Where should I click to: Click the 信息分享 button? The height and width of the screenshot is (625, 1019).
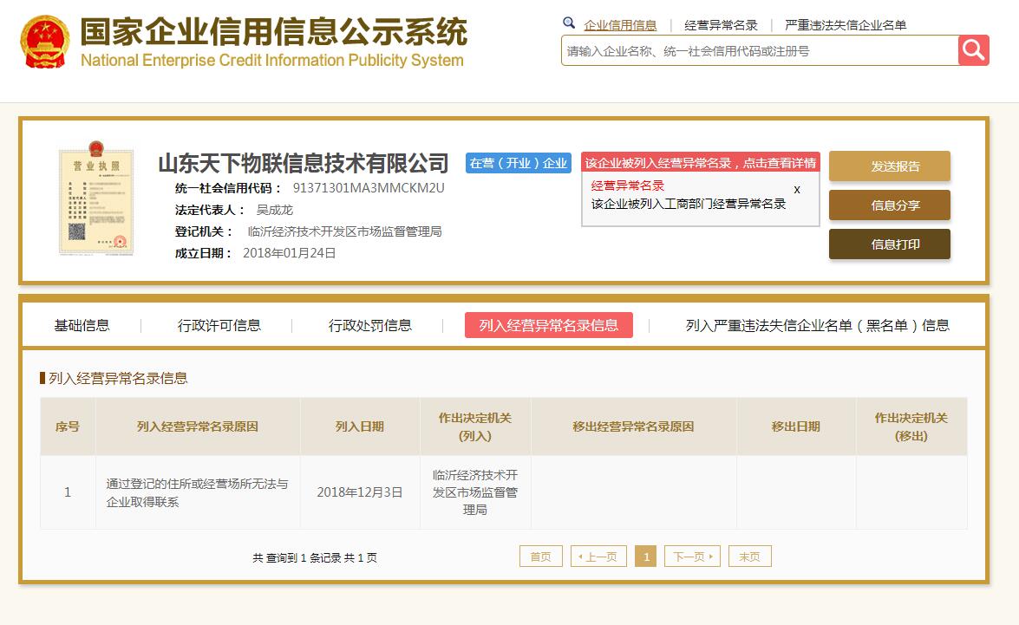point(889,205)
